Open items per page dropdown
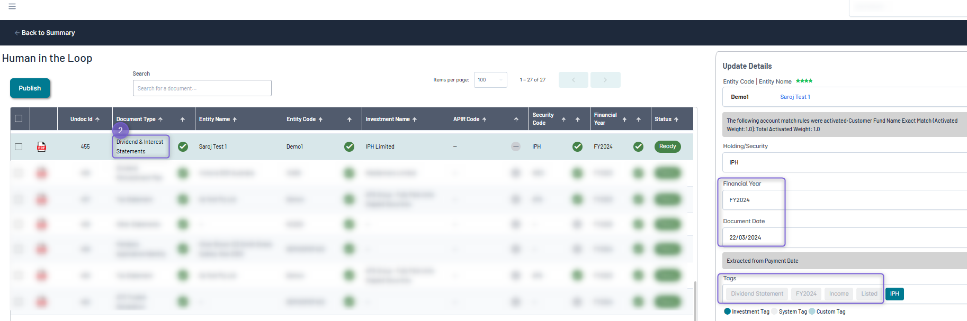The height and width of the screenshot is (321, 967). click(490, 80)
